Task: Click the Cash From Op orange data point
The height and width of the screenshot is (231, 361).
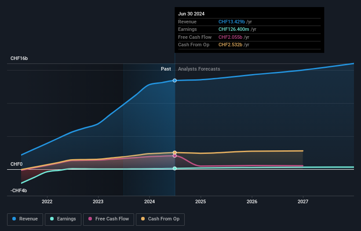Action: (x=175, y=153)
